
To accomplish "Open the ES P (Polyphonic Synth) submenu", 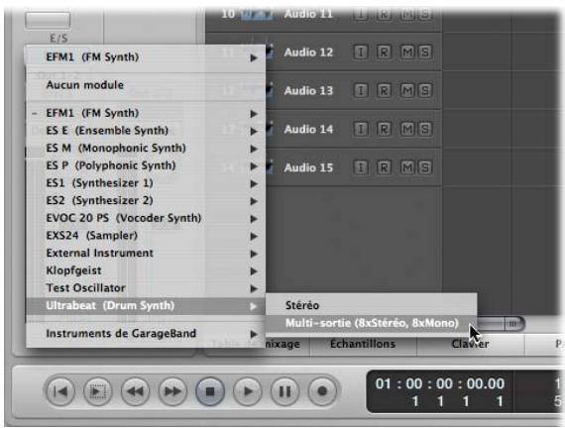I will coord(146,165).
